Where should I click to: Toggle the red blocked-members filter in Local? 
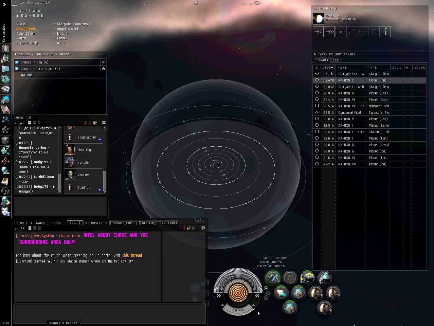tap(86, 123)
